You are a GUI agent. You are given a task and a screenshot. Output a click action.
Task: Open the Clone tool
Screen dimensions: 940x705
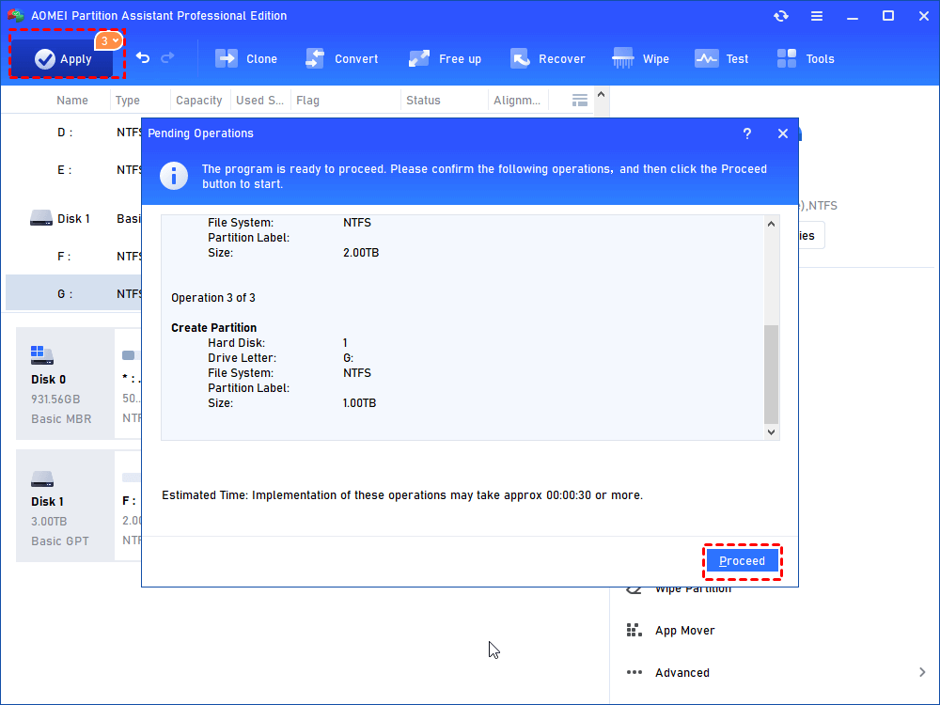pyautogui.click(x=246, y=58)
